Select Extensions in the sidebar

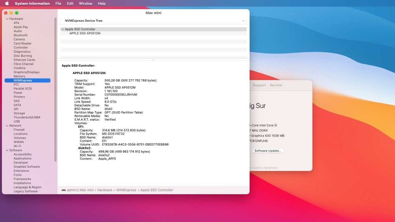pos(21,171)
